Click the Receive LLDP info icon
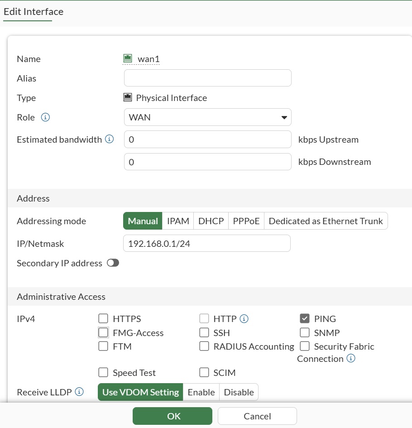Viewport: 412px width, 428px height. coord(79,392)
